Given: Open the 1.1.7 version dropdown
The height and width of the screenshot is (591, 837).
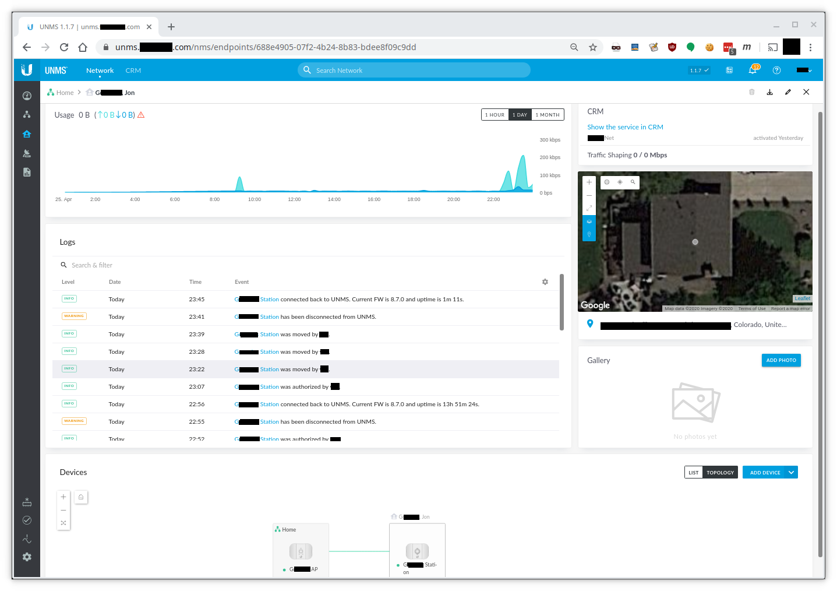Looking at the screenshot, I should click(x=699, y=71).
